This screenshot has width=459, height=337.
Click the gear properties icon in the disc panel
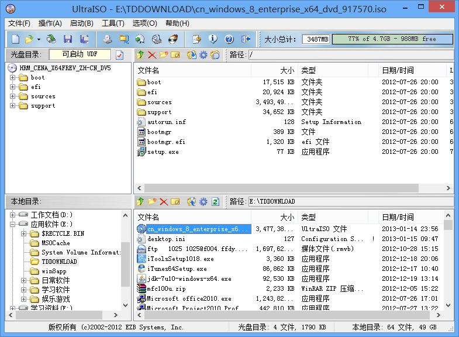[x=203, y=55]
